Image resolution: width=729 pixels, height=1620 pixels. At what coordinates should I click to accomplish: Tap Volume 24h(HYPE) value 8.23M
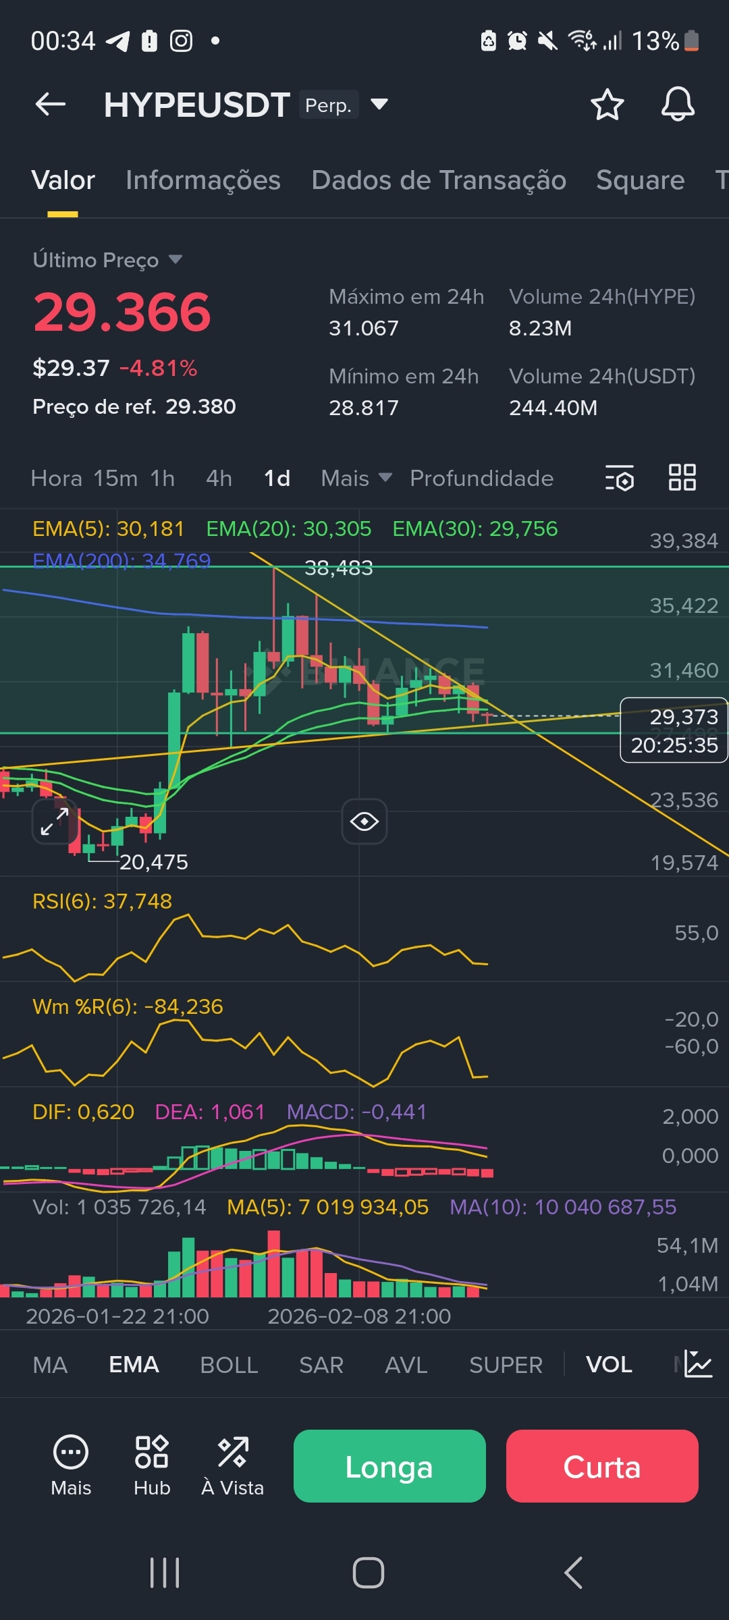(x=540, y=329)
